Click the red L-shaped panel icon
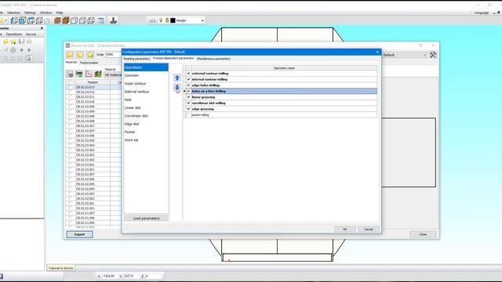 coord(89,74)
